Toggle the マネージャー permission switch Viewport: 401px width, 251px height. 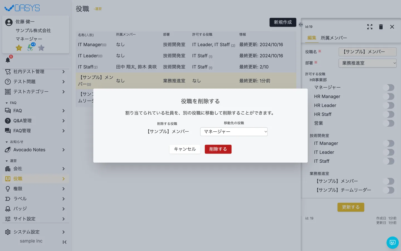coord(388,88)
